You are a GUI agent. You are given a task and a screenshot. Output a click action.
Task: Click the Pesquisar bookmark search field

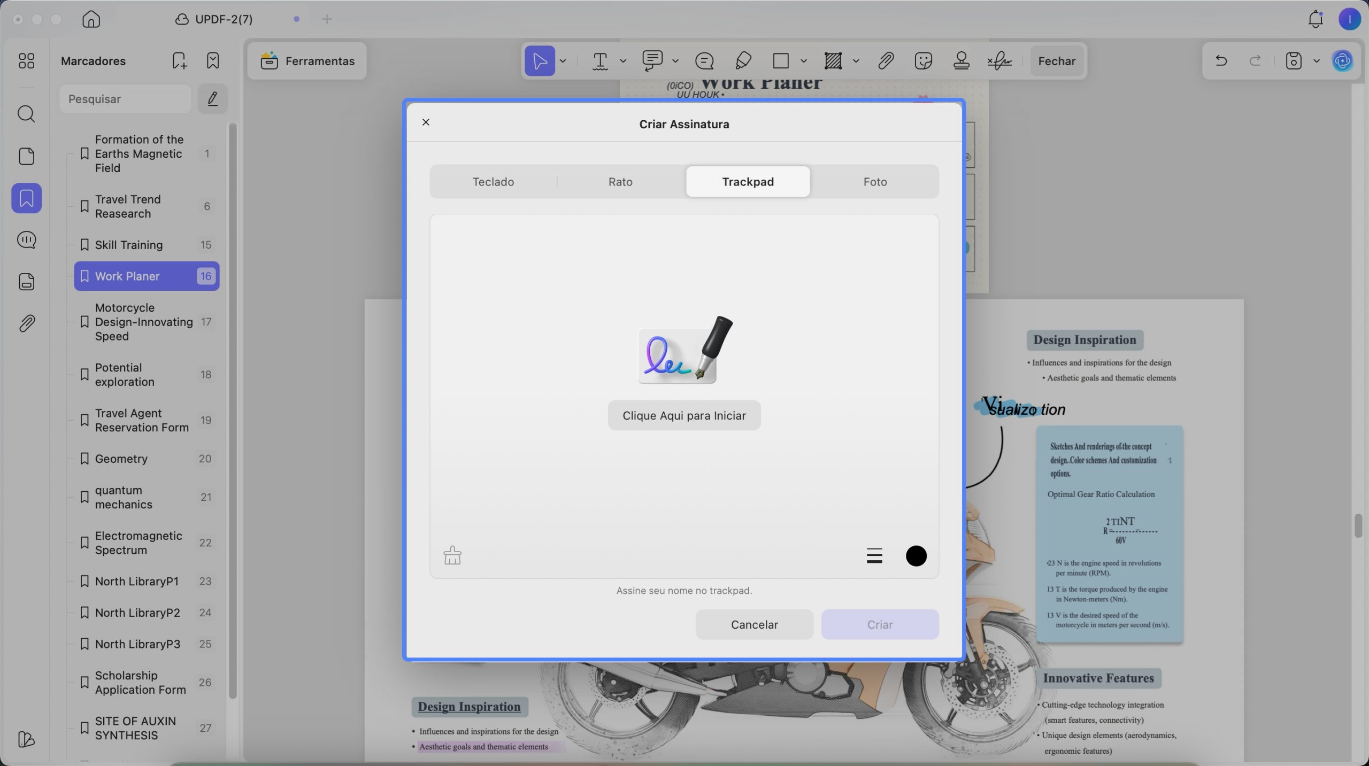click(x=125, y=99)
